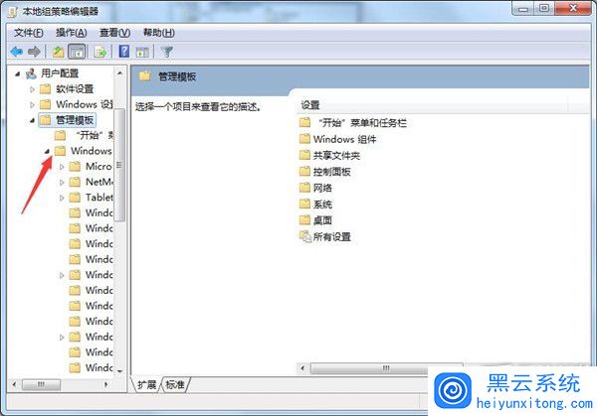Expand the Tablet tree node
597x416 pixels.
(x=62, y=198)
